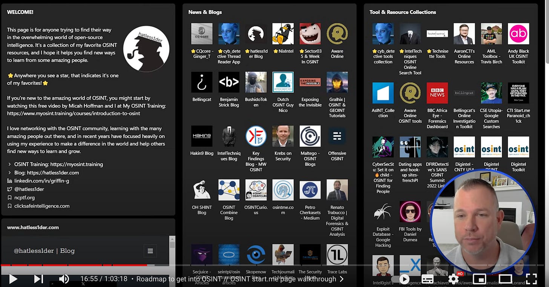The image size is (549, 287).
Task: Open AaronCTI's Online Resources bookmark
Action: click(464, 34)
